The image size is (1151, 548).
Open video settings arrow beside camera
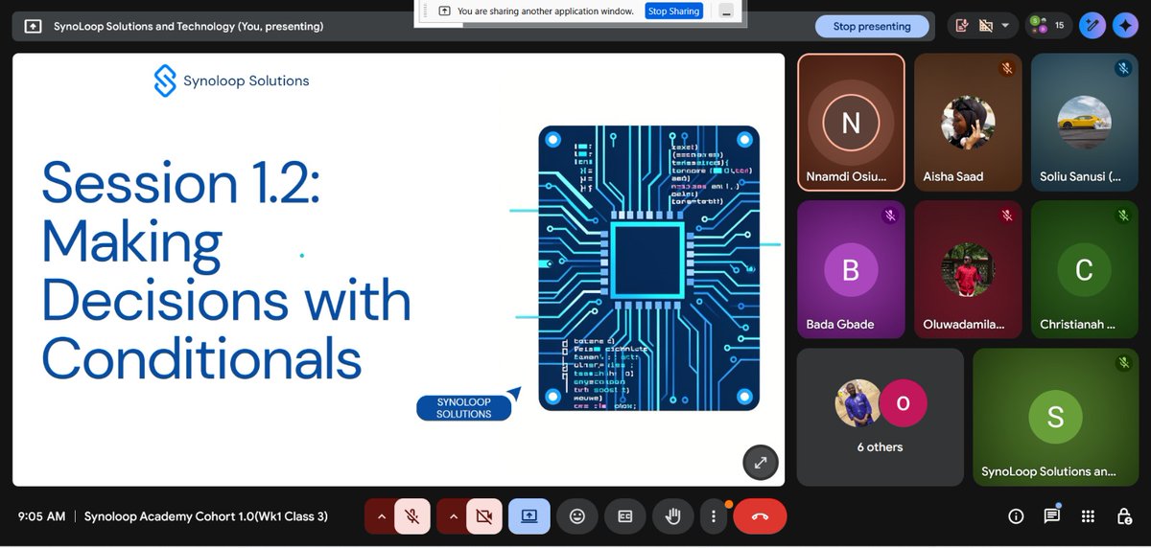452,516
